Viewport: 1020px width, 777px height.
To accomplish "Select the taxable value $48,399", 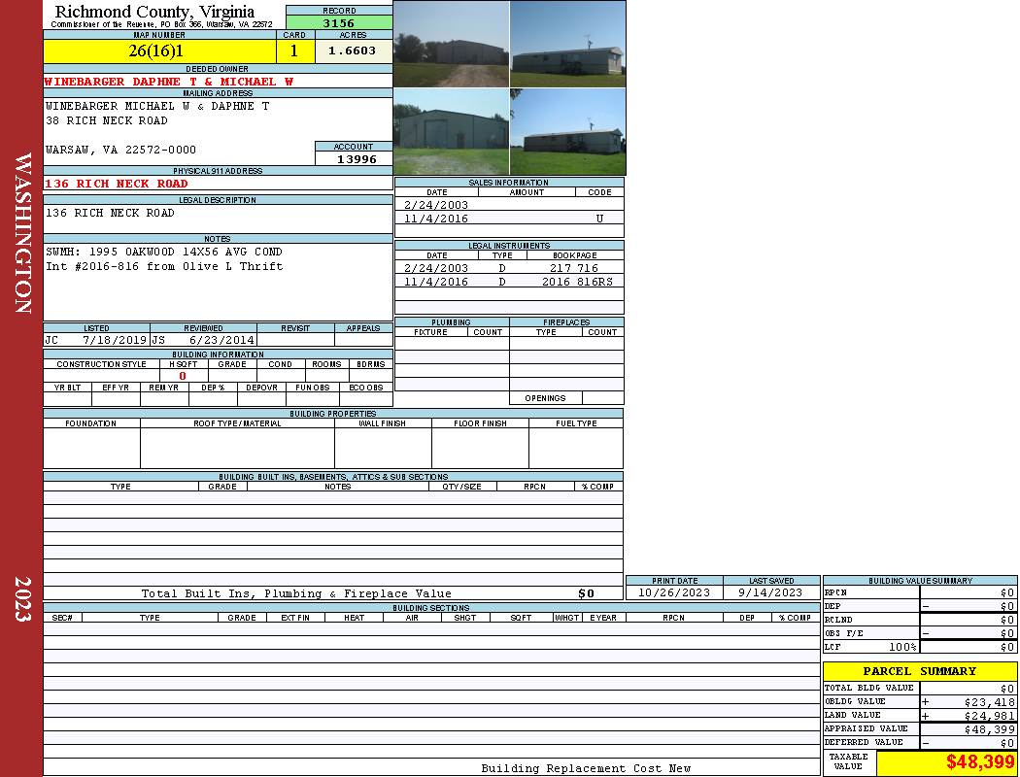I will coord(979,762).
